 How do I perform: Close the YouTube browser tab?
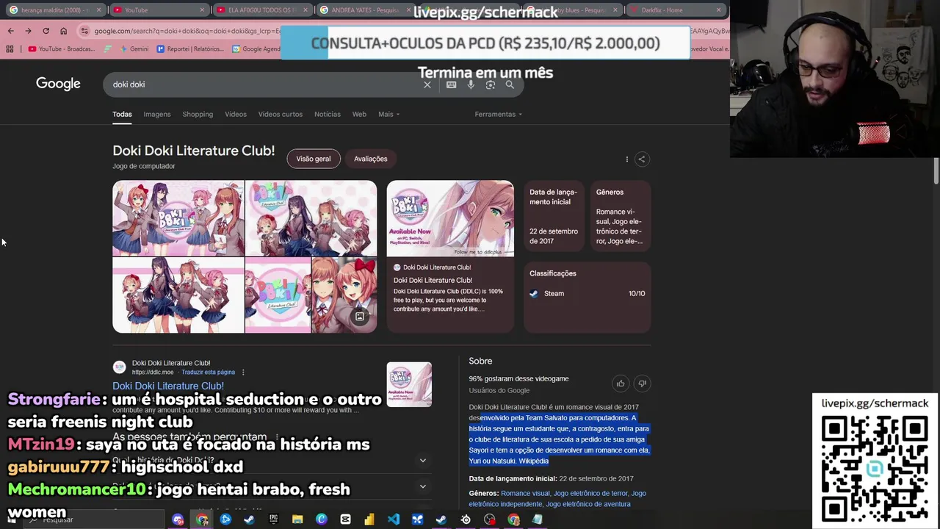203,10
